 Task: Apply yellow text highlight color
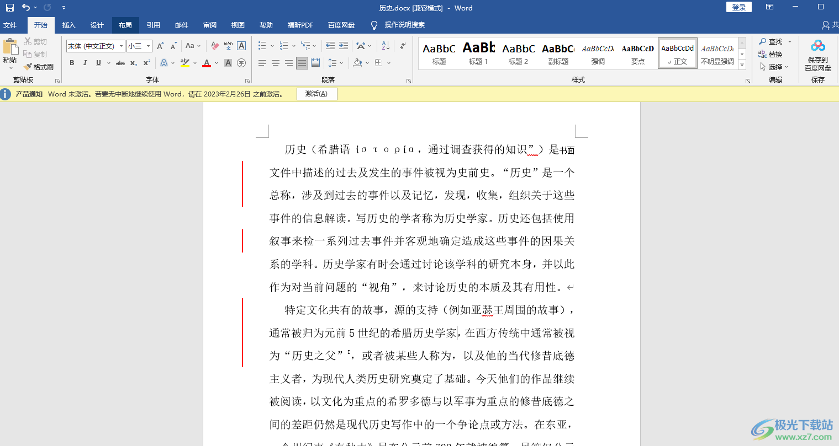click(x=185, y=63)
